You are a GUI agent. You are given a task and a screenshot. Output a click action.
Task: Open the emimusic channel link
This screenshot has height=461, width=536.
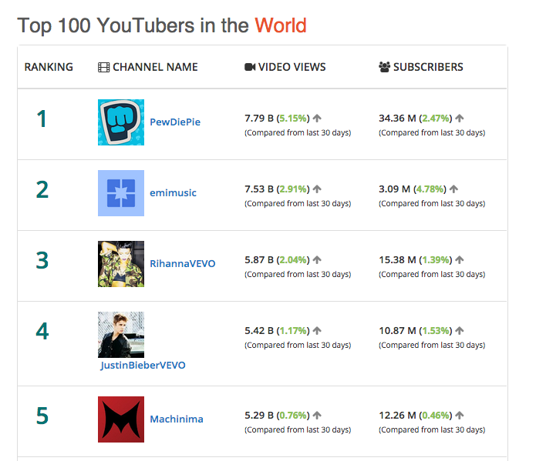point(173,193)
